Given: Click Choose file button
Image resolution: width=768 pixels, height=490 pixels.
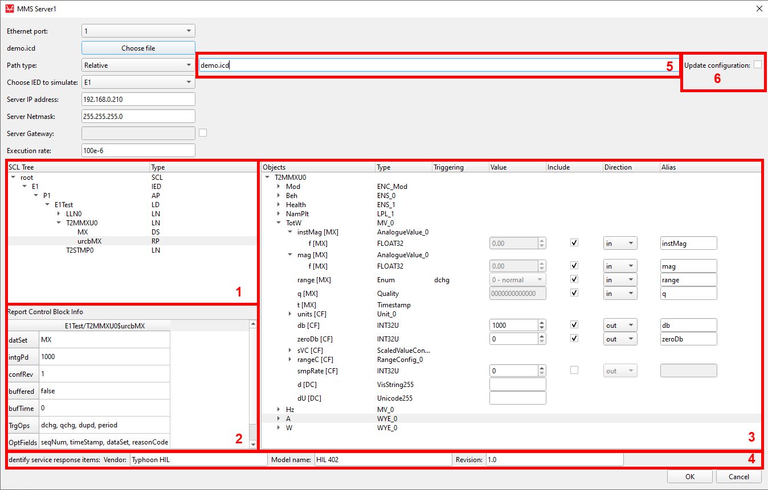Looking at the screenshot, I should pyautogui.click(x=138, y=48).
